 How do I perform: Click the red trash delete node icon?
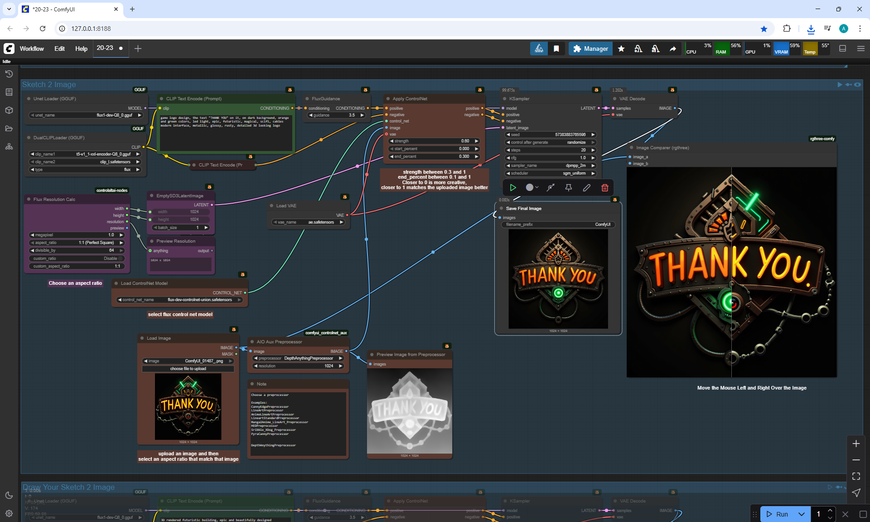[x=604, y=188]
